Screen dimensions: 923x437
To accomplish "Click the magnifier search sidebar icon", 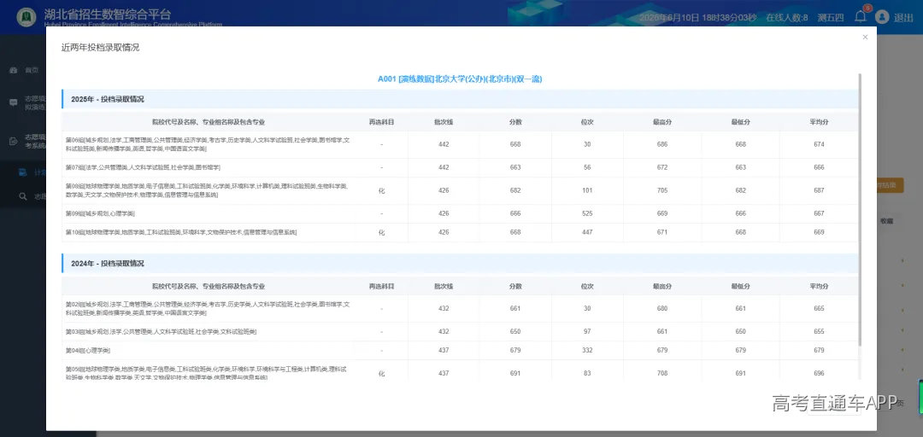I will (x=22, y=196).
